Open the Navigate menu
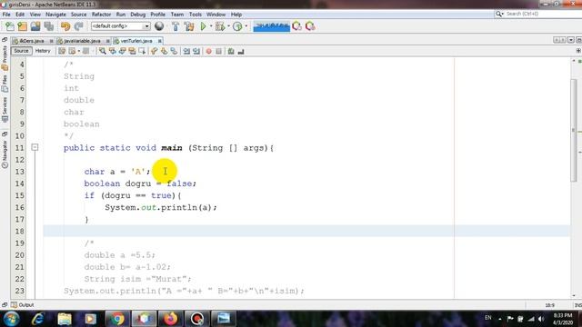Viewport: 582px width, 327px height. (x=55, y=15)
